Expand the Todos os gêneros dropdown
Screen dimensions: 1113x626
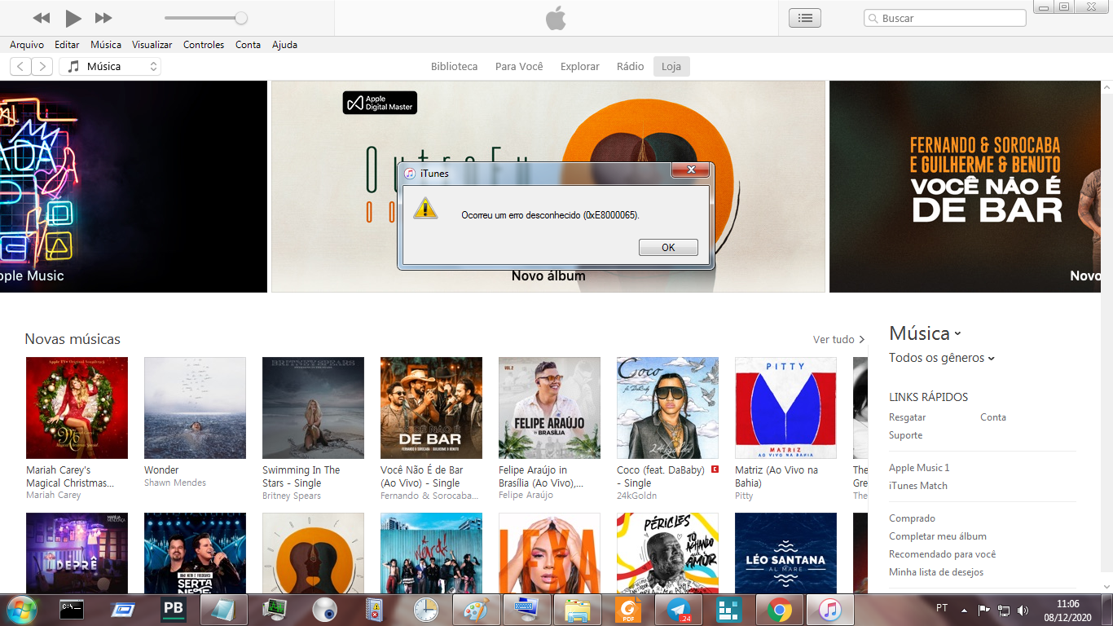pyautogui.click(x=942, y=358)
